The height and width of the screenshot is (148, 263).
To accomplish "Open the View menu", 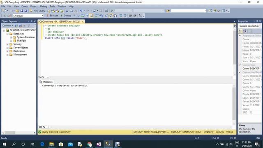I will pyautogui.click(x=16, y=6).
